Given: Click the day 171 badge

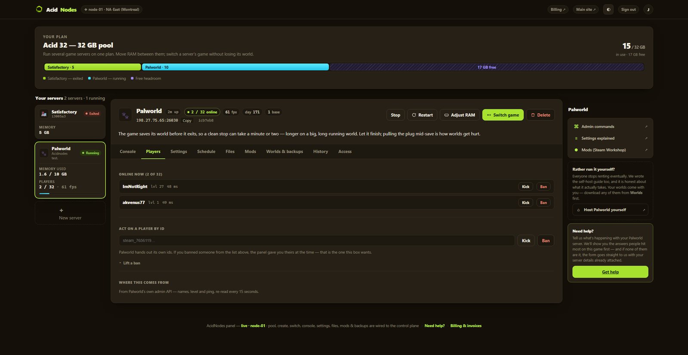Looking at the screenshot, I should click(x=252, y=112).
